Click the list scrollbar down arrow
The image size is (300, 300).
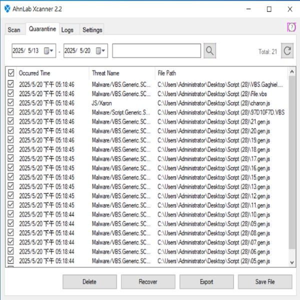click(292, 262)
